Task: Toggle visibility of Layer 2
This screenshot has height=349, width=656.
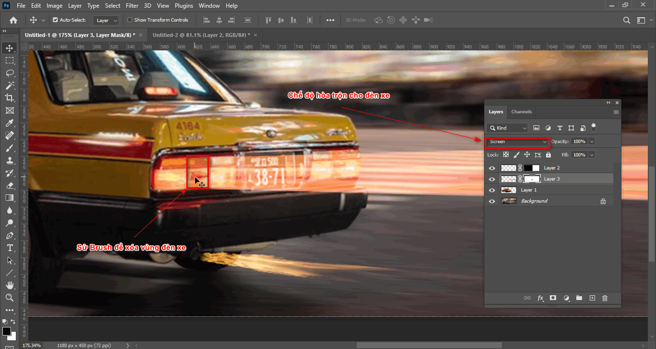Action: pos(492,168)
